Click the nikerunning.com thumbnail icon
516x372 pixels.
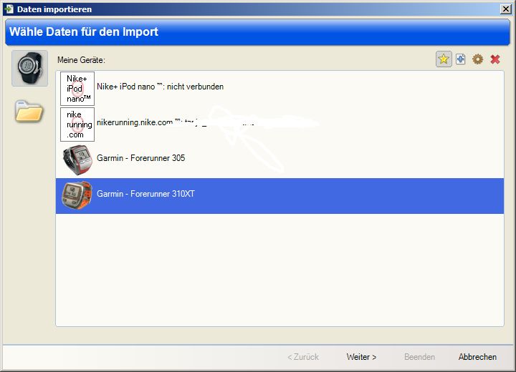coord(77,124)
